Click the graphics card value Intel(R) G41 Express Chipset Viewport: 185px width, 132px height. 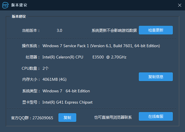pos(67,102)
